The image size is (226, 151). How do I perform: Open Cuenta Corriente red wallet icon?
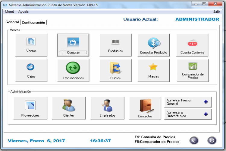click(192, 43)
